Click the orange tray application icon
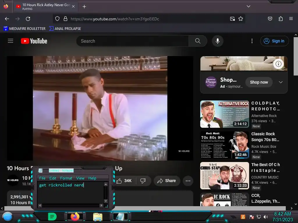This screenshot has height=223, width=298. (x=243, y=217)
